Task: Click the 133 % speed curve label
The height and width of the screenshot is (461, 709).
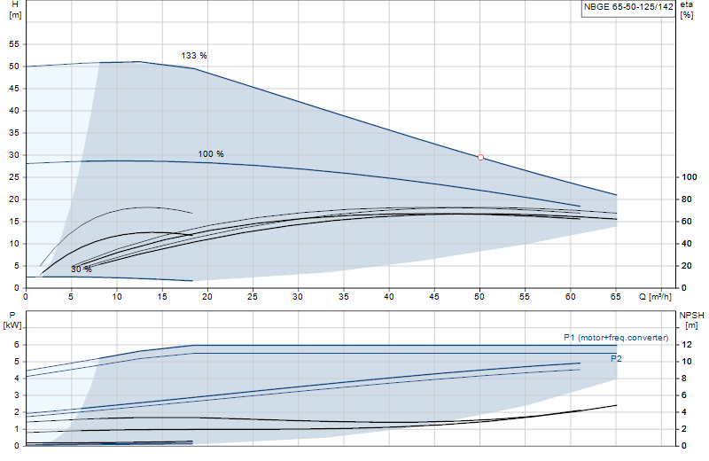Action: pyautogui.click(x=194, y=56)
